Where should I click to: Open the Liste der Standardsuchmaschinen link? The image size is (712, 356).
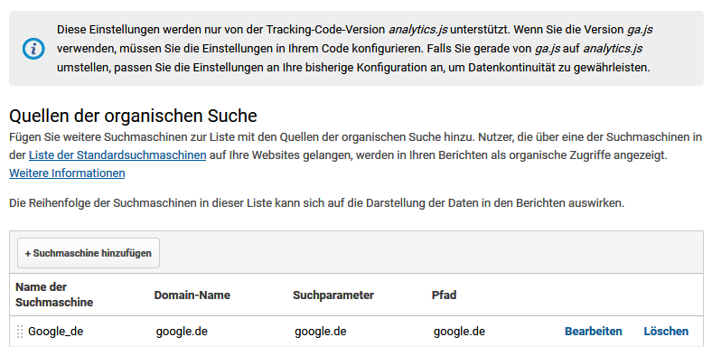117,155
